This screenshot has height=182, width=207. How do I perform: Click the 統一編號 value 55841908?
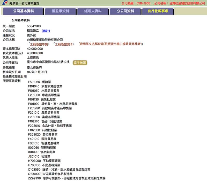[34, 26]
